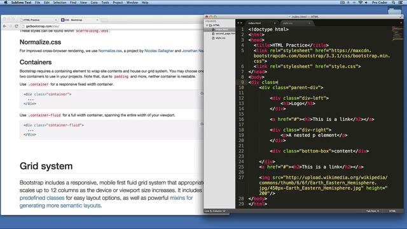The width and height of the screenshot is (407, 229).
Task: Click the container code example block
Action: pos(112,99)
